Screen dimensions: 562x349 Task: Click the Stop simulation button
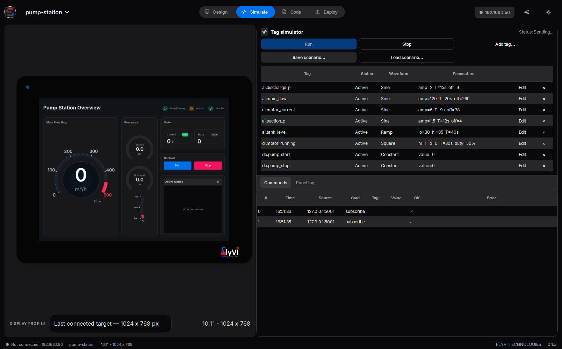(407, 44)
